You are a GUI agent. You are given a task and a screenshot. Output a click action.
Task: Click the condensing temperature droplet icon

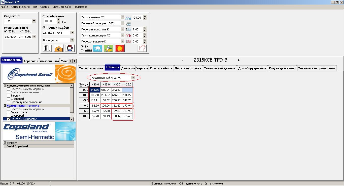tap(128, 35)
